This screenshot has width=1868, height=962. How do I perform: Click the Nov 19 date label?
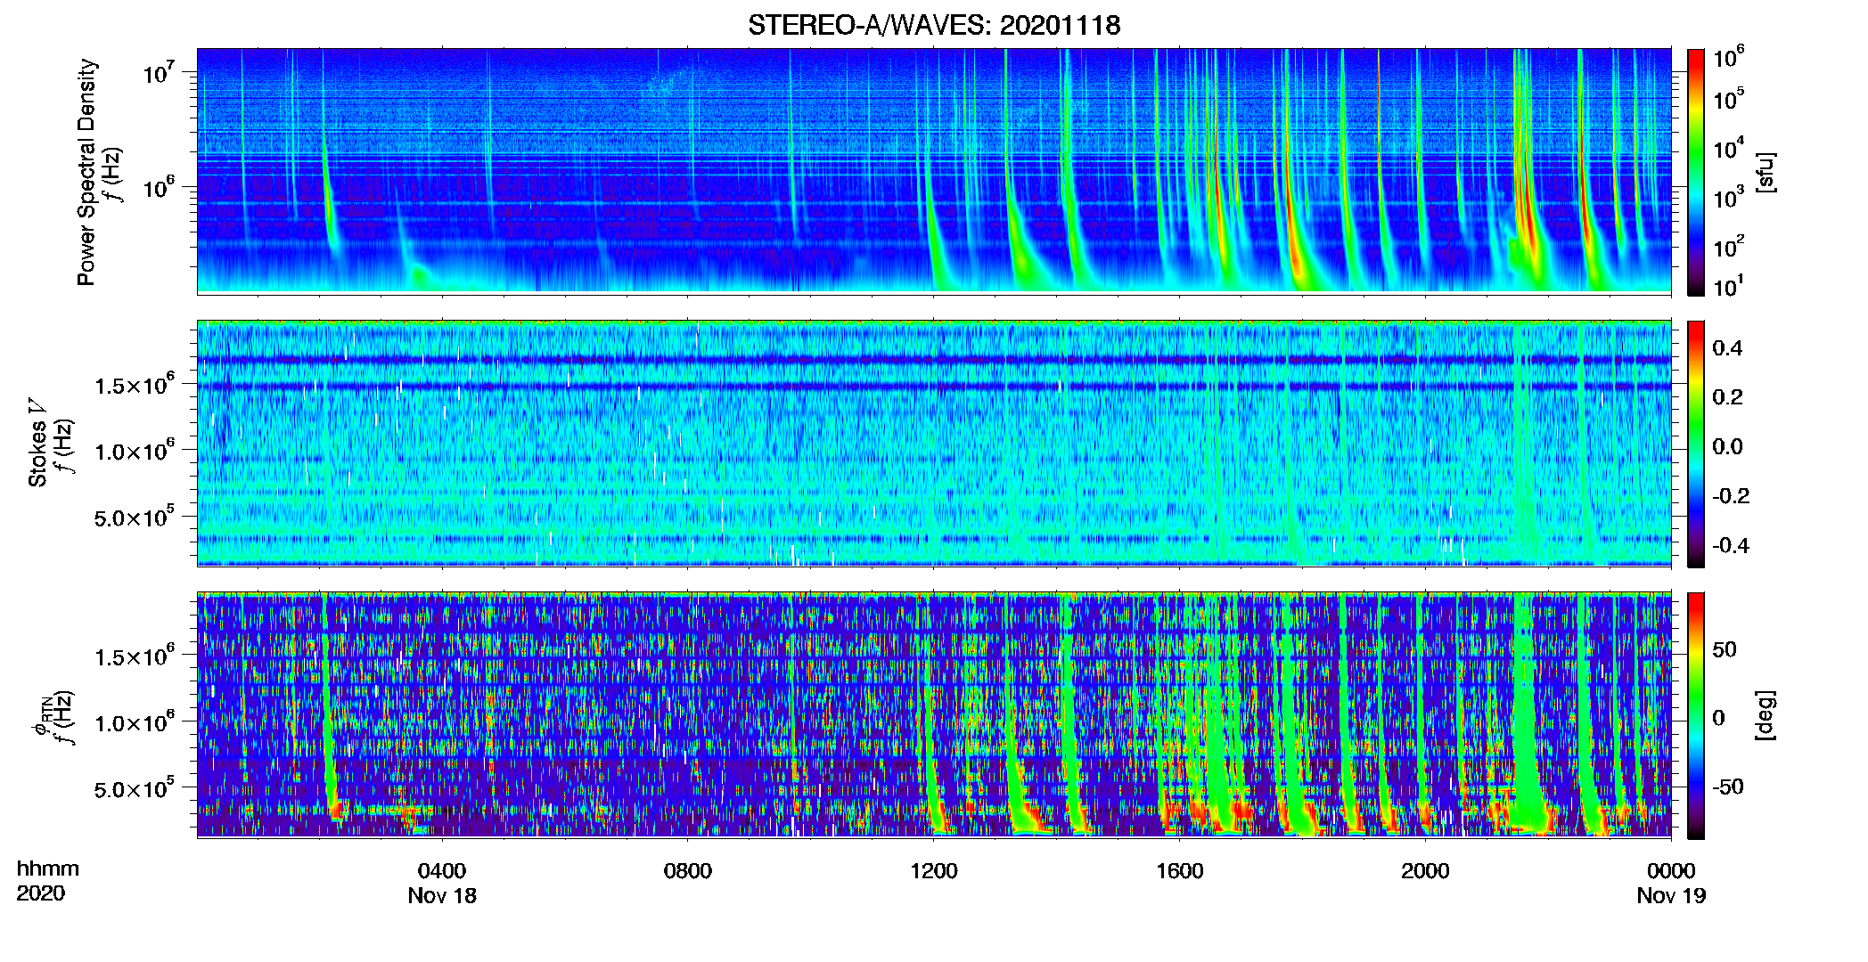(1671, 896)
